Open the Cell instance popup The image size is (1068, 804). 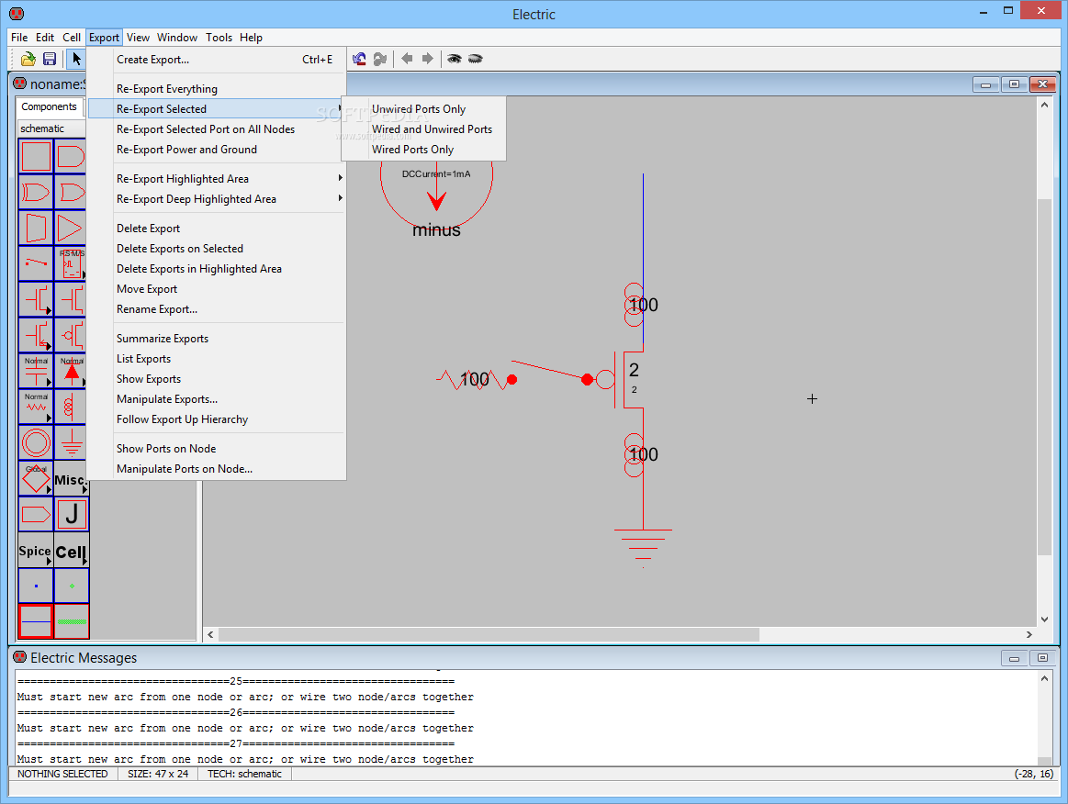[x=72, y=550]
